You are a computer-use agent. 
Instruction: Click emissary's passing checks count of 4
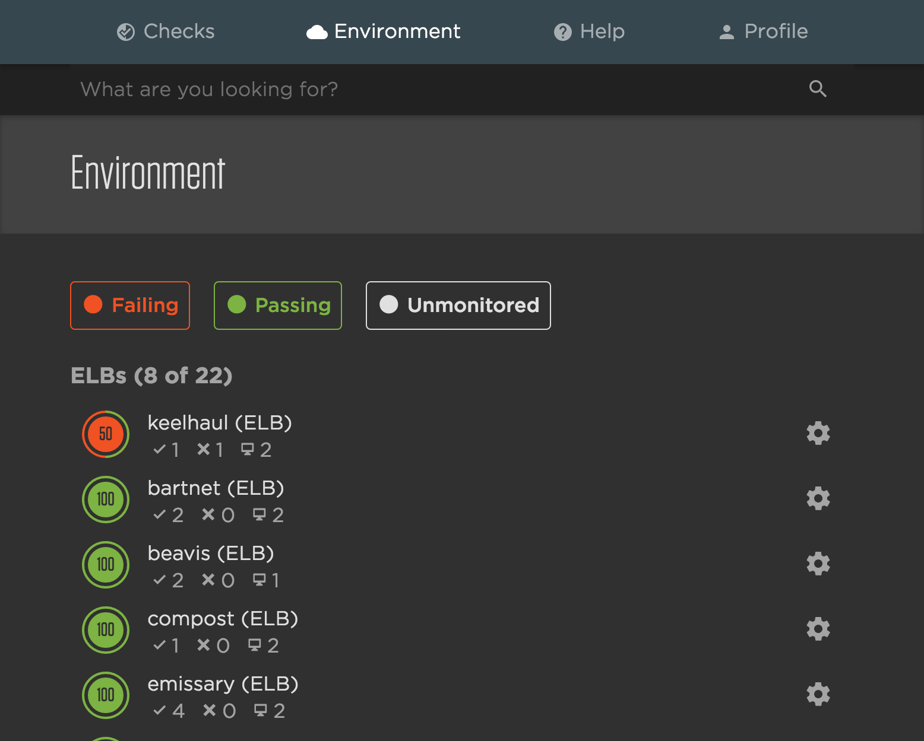pyautogui.click(x=169, y=711)
